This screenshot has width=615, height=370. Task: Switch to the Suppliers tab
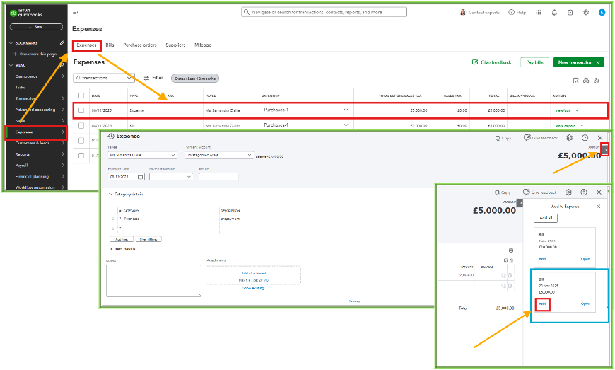[175, 45]
